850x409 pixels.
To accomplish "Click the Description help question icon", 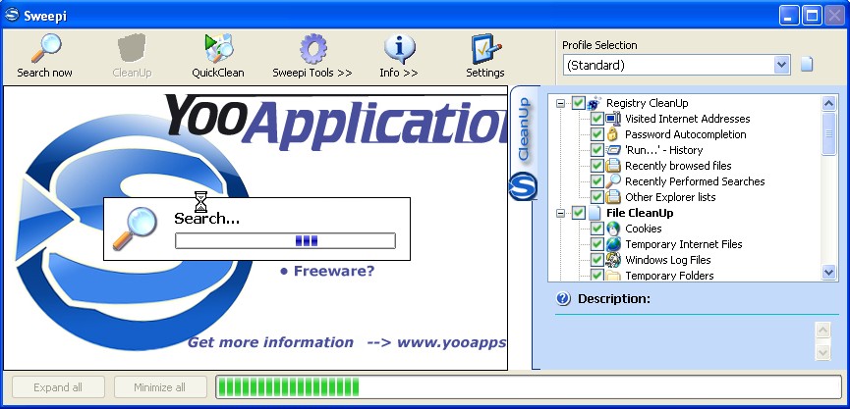I will click(x=563, y=298).
